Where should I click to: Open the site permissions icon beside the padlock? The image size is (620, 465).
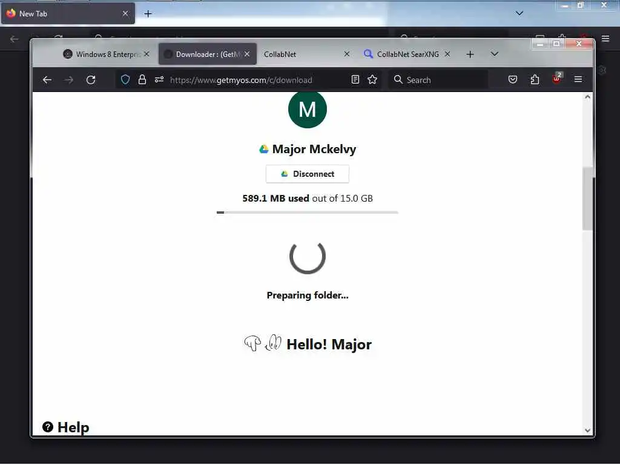pos(159,80)
